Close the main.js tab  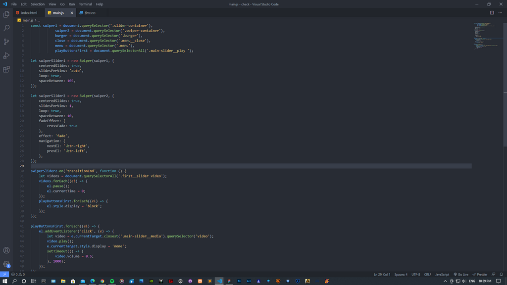point(72,13)
